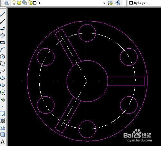Select the Table tool
161x146 pixels.
click(x=3, y=135)
